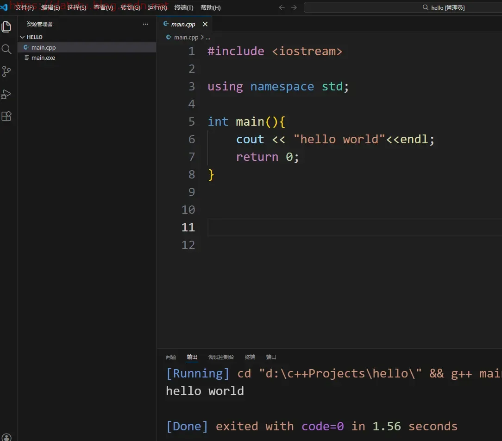Open the Search view icon

[x=6, y=49]
